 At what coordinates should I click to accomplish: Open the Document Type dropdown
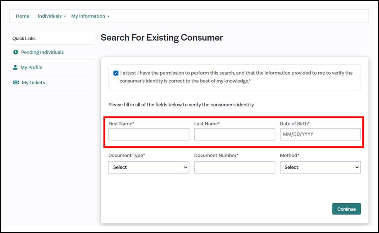point(149,167)
